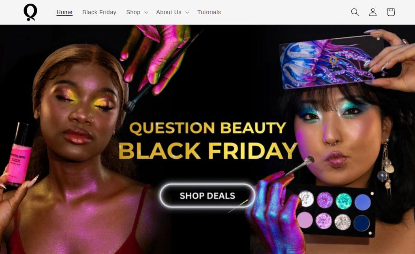The width and height of the screenshot is (415, 254).
Task: View the shopping cart icon
Action: 391,12
